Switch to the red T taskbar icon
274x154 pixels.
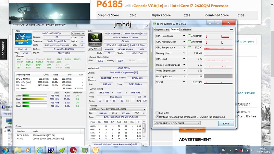click(x=73, y=150)
